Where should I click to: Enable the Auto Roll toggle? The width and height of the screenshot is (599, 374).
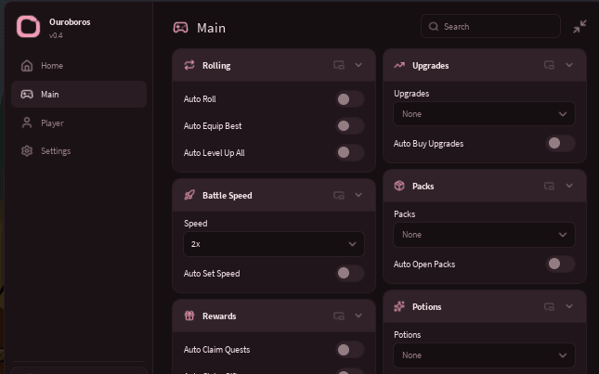[350, 99]
